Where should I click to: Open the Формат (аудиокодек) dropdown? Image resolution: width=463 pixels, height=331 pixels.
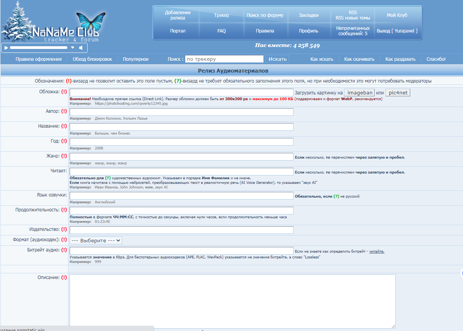pyautogui.click(x=96, y=240)
